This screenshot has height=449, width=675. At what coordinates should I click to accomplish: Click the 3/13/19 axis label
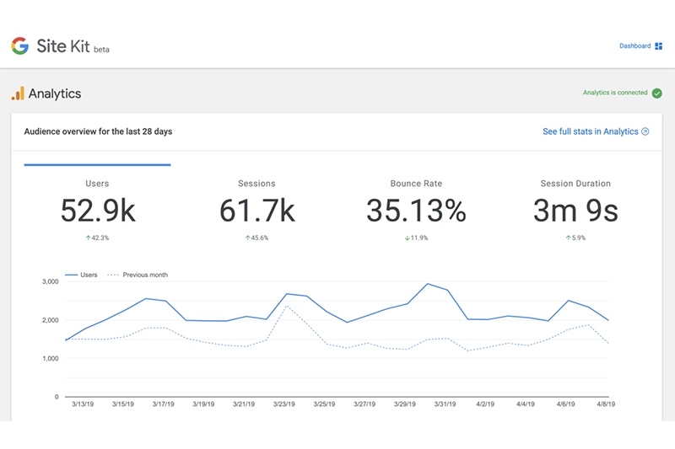tap(83, 404)
